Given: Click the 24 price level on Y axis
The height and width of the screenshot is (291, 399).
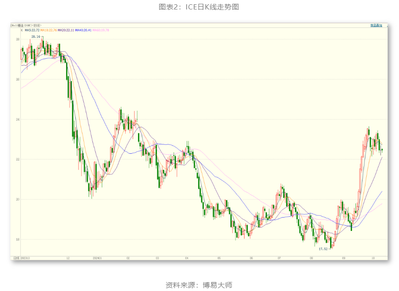Looking at the screenshot, I should pyautogui.click(x=17, y=120).
